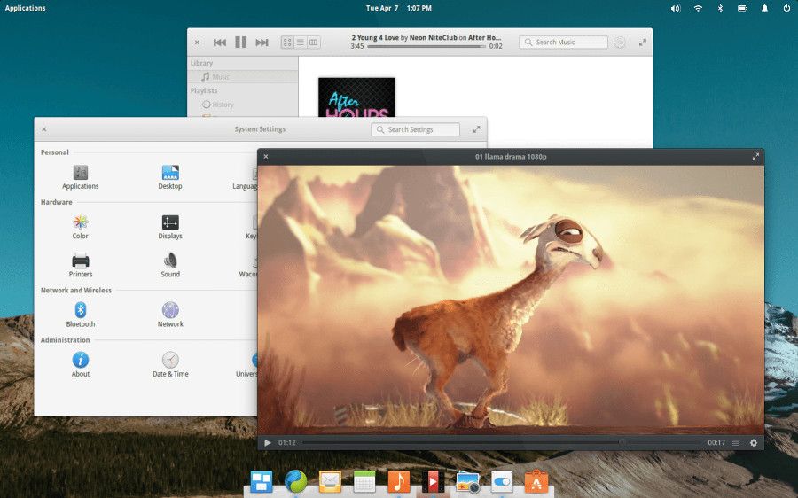Open the Bluetooth indicator in panel
Screen dimensions: 798x498
coord(720,8)
